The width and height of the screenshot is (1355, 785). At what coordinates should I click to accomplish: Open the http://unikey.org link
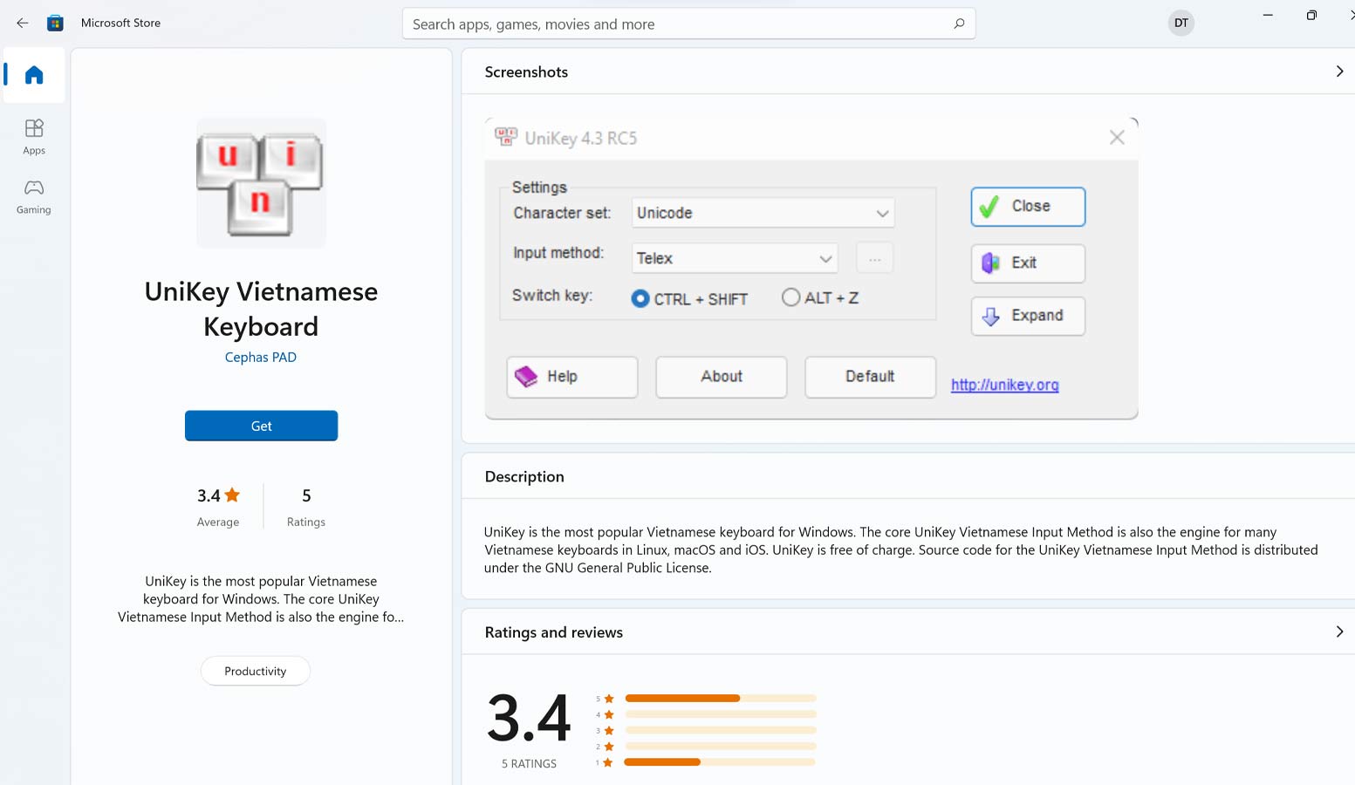coord(1004,385)
